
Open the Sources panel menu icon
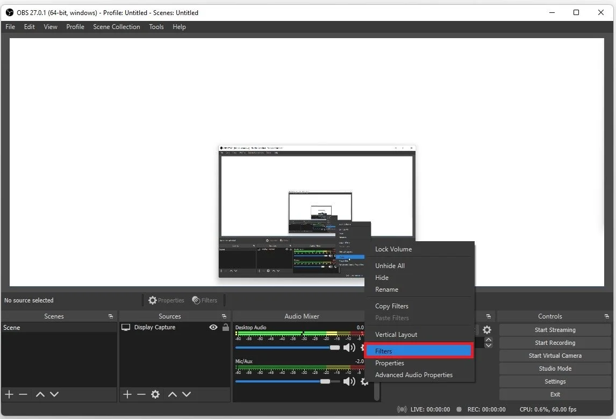225,316
